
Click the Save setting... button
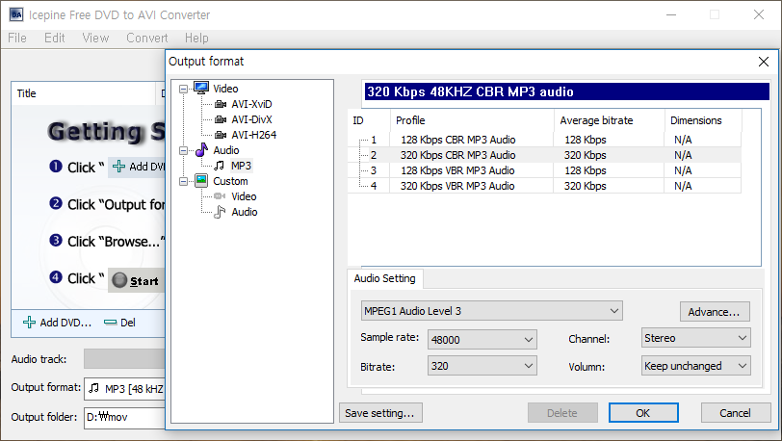(x=380, y=413)
